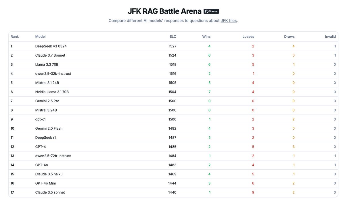
Task: Click the Losses column header
Action: click(x=248, y=37)
